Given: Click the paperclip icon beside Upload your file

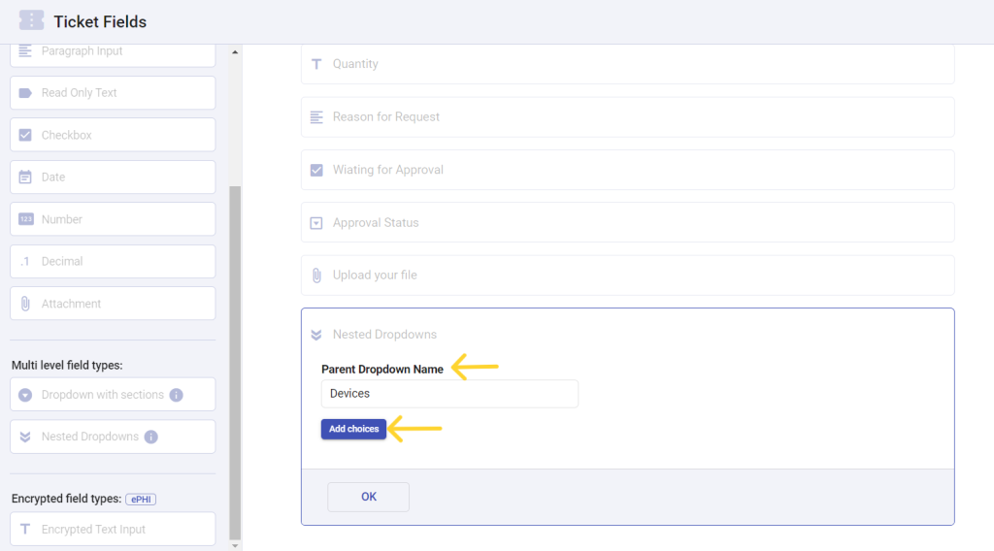Looking at the screenshot, I should (x=316, y=275).
